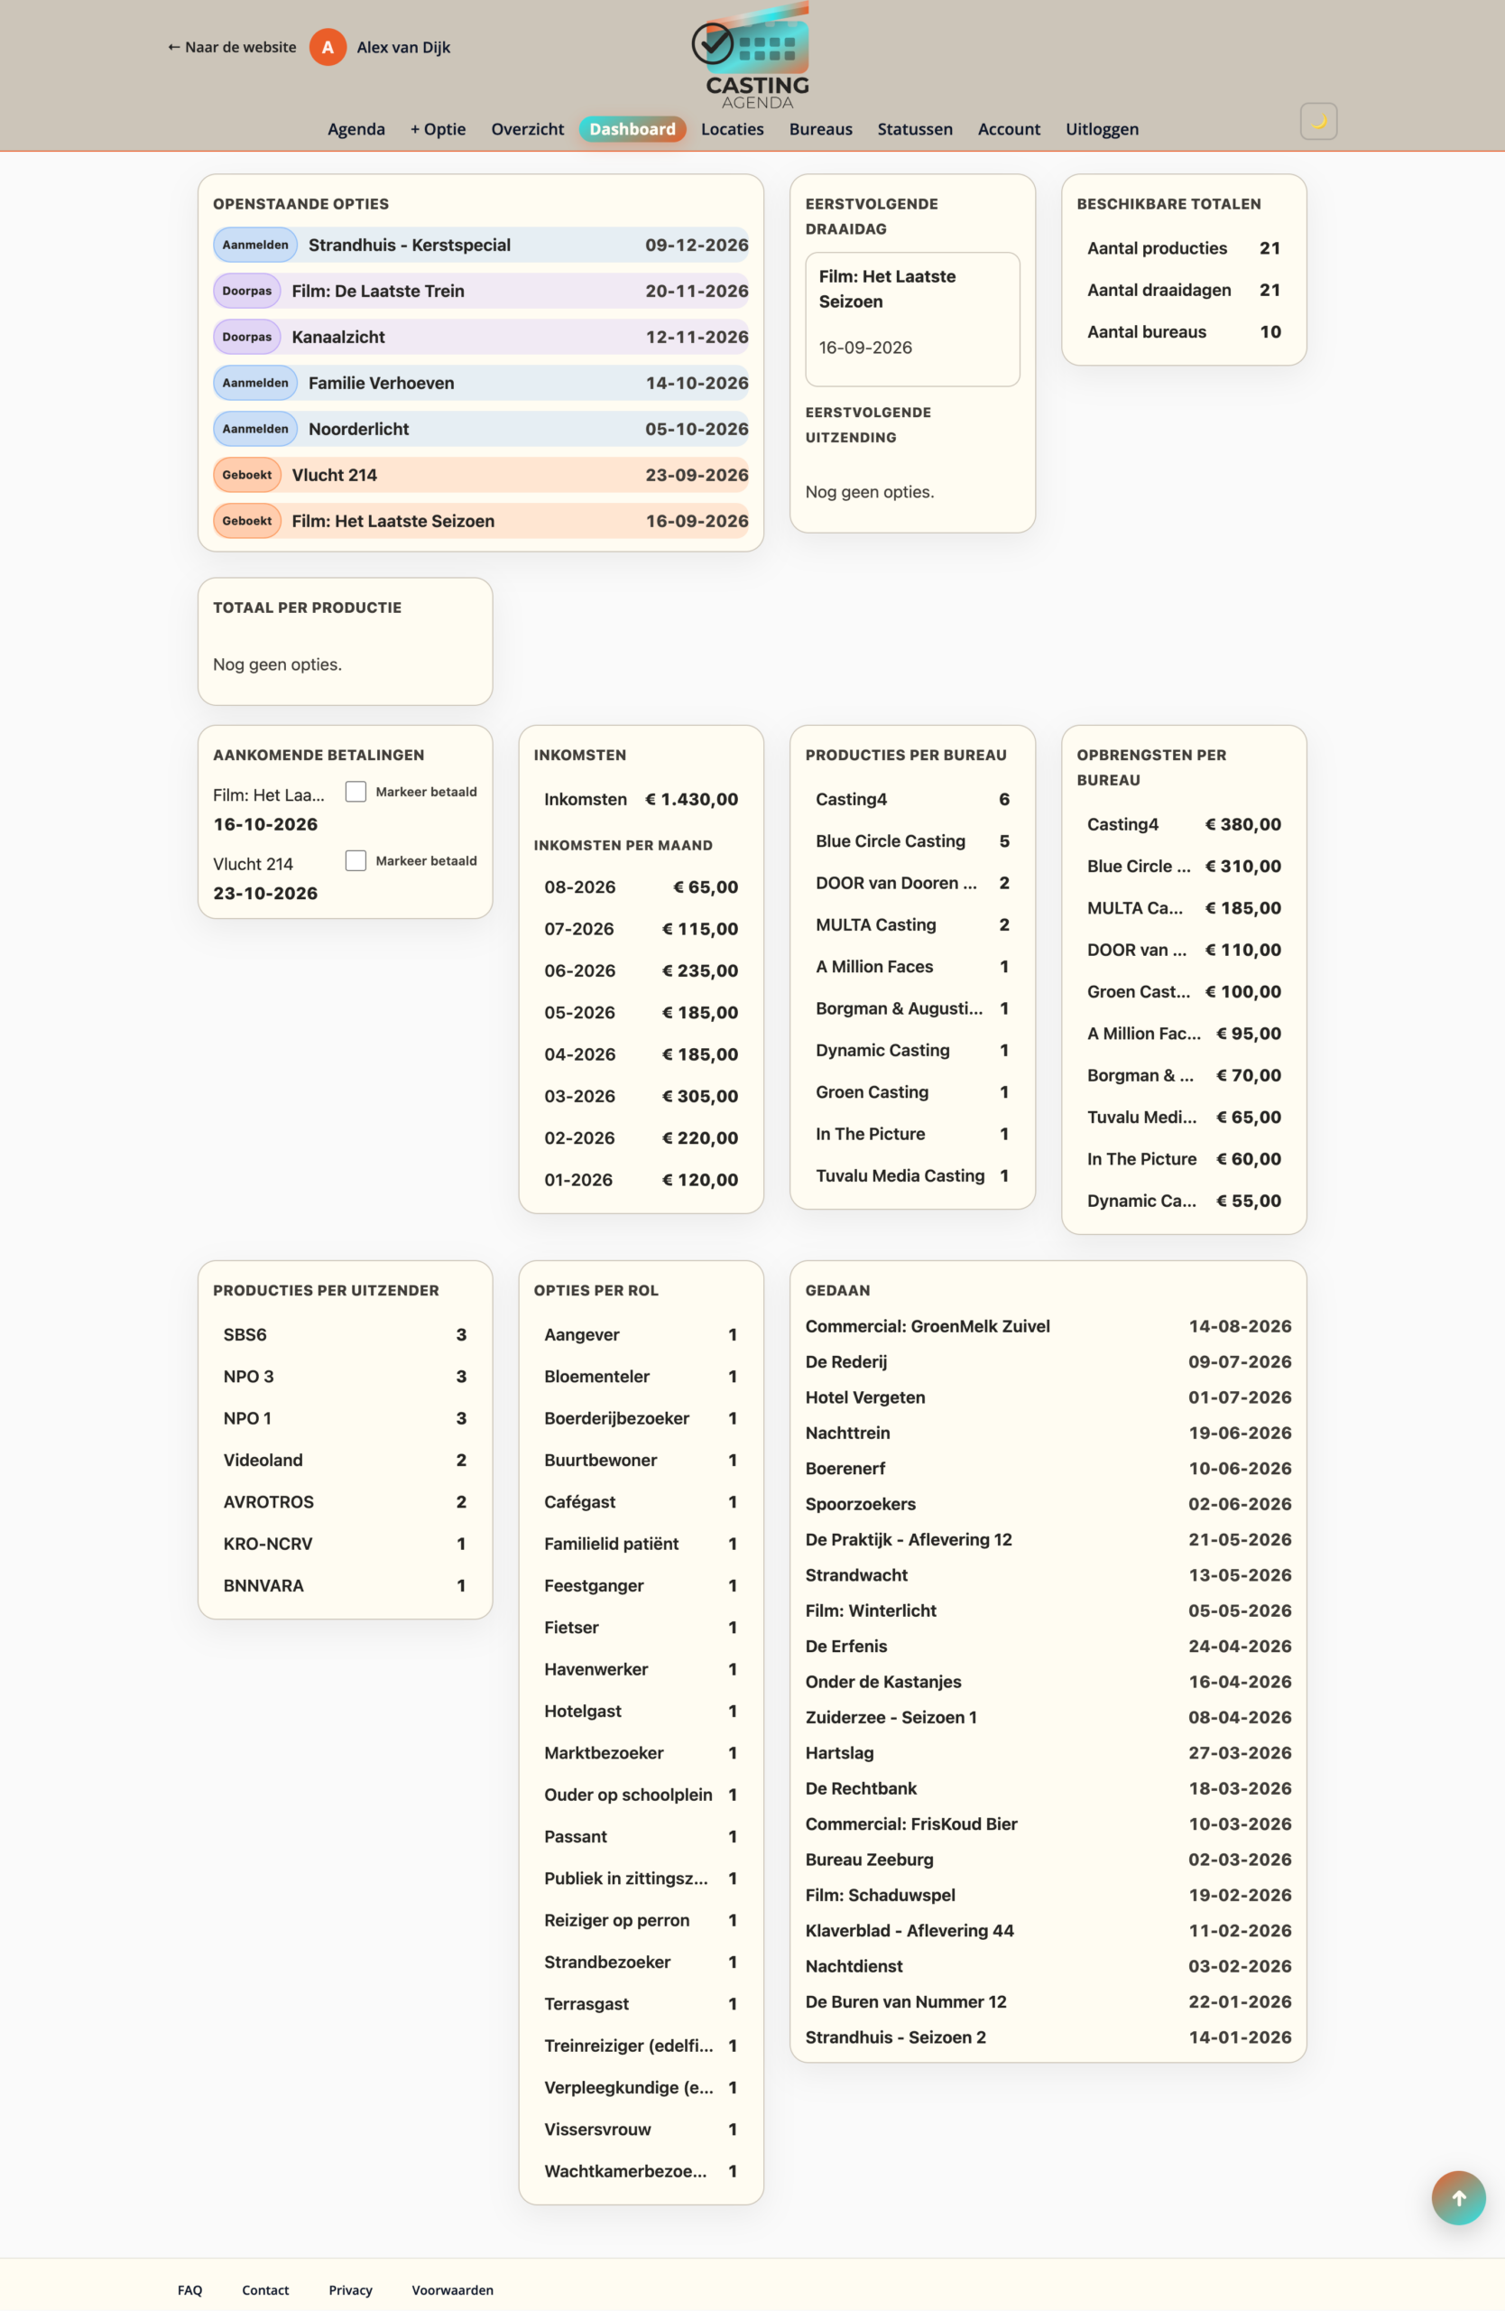Open the Noorderlicht option row
This screenshot has height=2311, width=1505.
[480, 428]
